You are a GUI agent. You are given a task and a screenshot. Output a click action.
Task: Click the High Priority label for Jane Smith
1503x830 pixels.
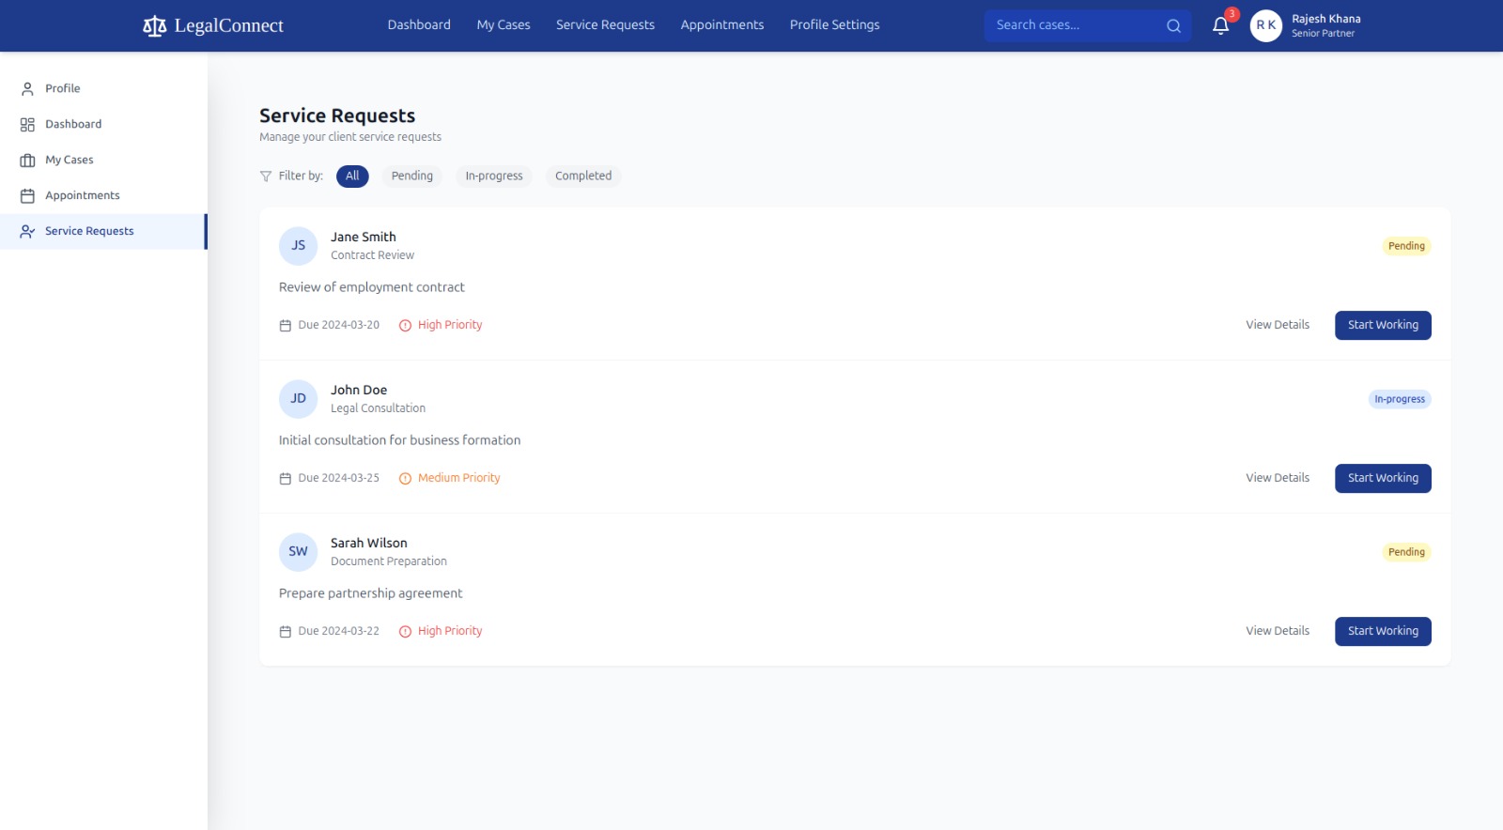tap(450, 325)
